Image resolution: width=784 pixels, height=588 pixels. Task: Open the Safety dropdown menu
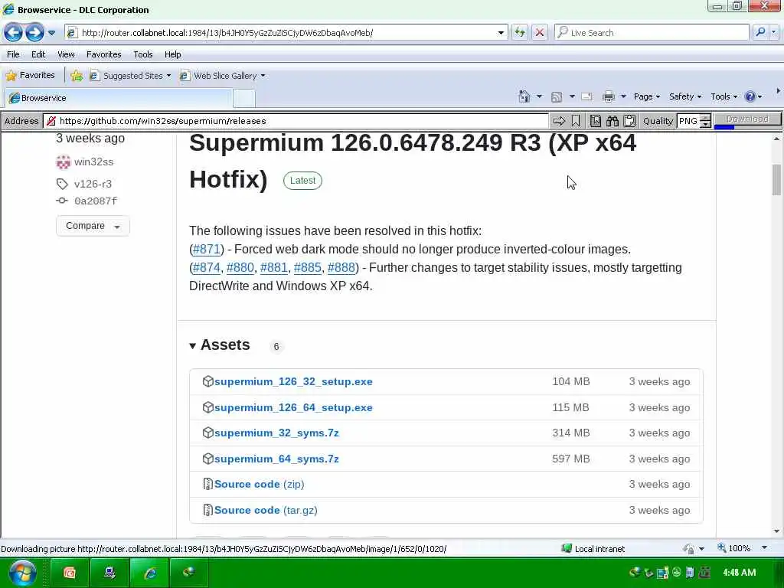[x=685, y=96]
